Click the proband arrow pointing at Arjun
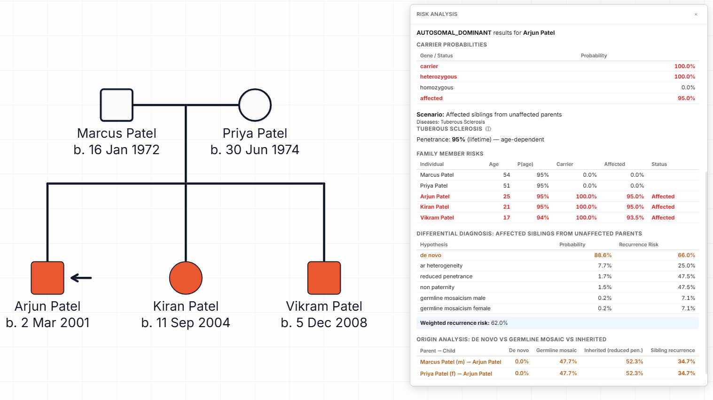Viewport: 713px width, 400px height. coord(82,278)
